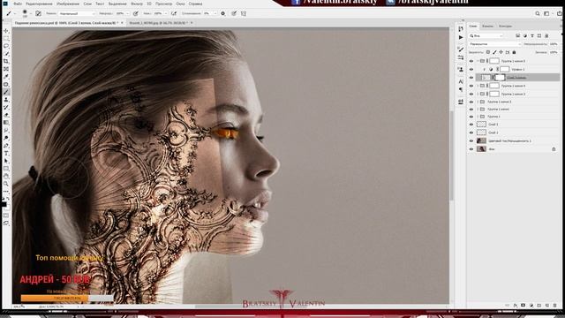The image size is (565, 318).
Task: Open the Character panel icon
Action: click(x=461, y=81)
